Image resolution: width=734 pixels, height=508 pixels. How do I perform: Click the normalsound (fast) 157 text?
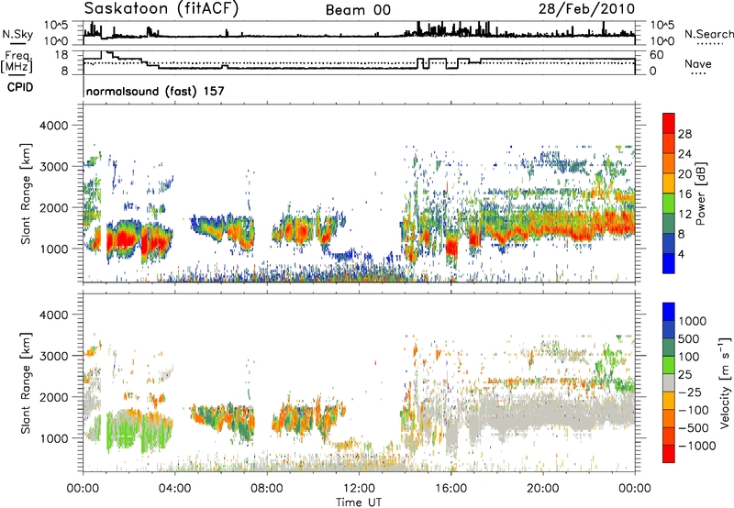click(155, 91)
